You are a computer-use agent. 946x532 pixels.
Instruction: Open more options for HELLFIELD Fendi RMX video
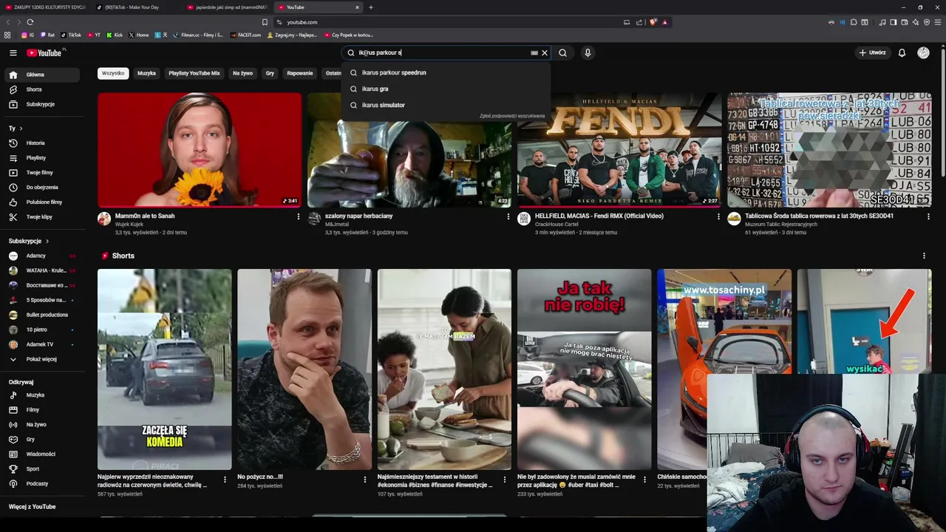point(718,216)
